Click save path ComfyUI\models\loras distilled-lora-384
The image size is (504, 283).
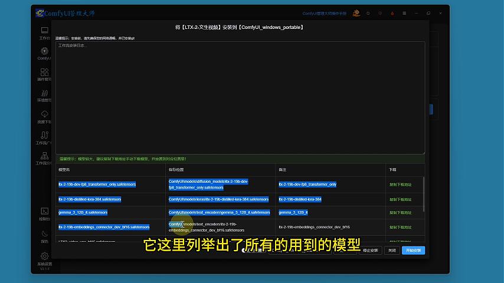[x=218, y=199]
